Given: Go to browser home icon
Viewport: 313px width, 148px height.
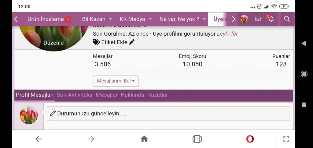Looking at the screenshot, I should [x=144, y=139].
